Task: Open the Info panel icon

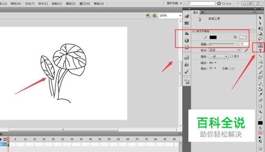Action: click(187, 40)
